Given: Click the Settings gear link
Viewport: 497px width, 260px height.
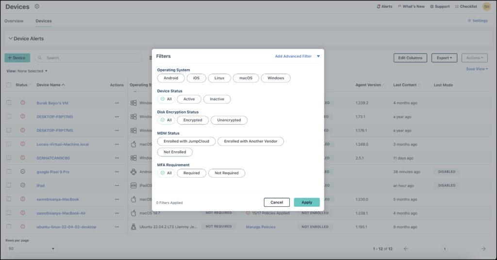Looking at the screenshot, I should click(x=469, y=21).
